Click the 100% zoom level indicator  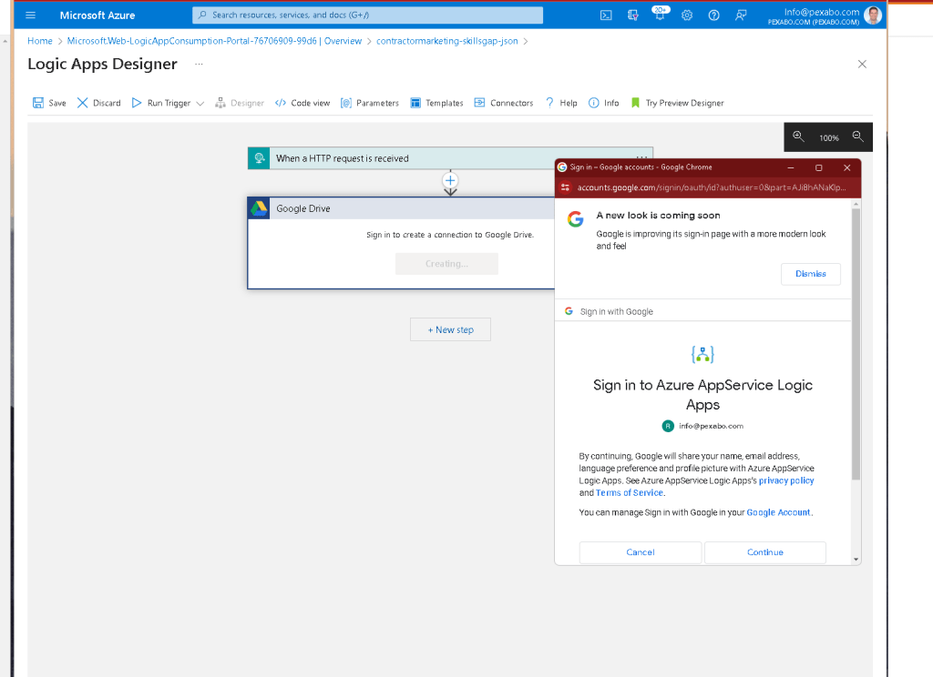(829, 138)
